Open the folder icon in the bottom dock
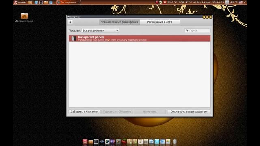The height and width of the screenshot is (146, 260). [x=91, y=142]
